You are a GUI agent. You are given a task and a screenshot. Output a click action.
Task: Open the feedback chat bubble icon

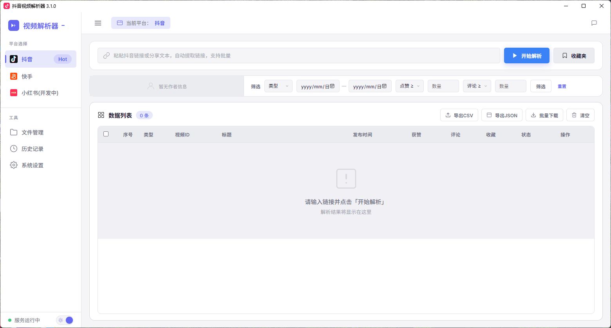tap(594, 23)
